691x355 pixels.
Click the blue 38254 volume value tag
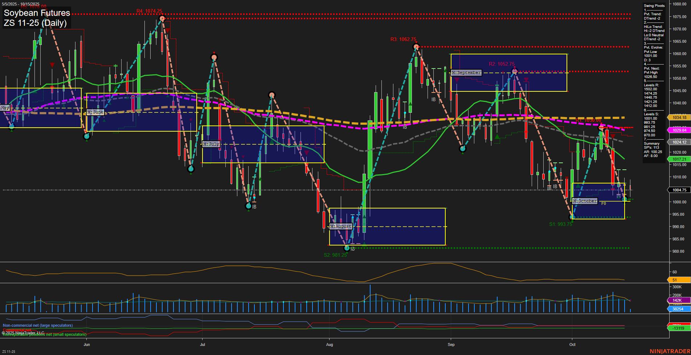click(677, 309)
